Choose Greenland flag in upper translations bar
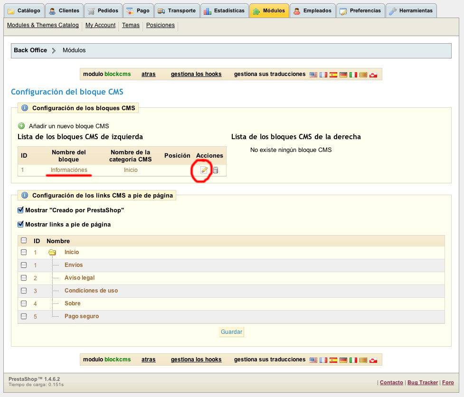The width and height of the screenshot is (464, 397). [373, 75]
